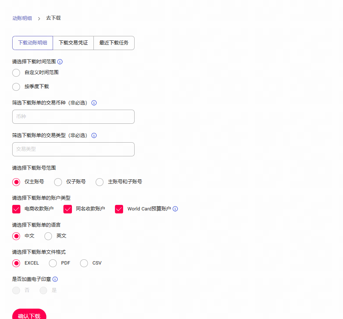Screen dimensions: 343x319
Task: Show info for World Card预算账户
Action: click(x=175, y=209)
